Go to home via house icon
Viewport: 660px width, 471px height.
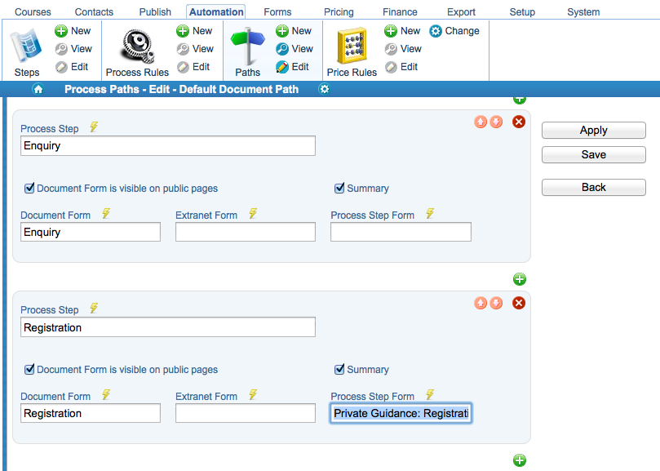coord(38,89)
